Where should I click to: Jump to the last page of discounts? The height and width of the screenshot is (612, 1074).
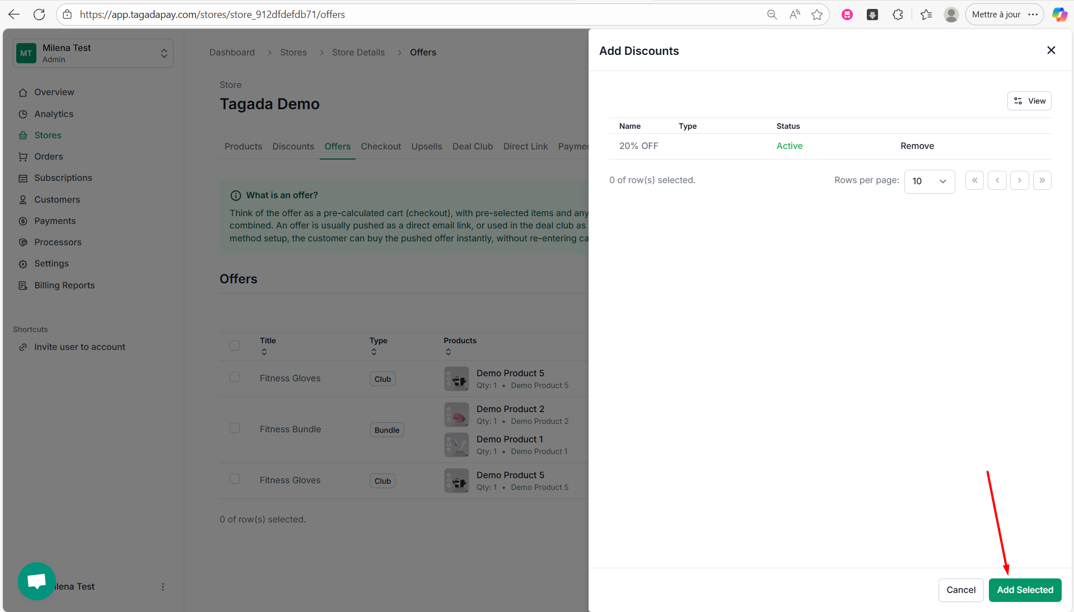pos(1042,180)
